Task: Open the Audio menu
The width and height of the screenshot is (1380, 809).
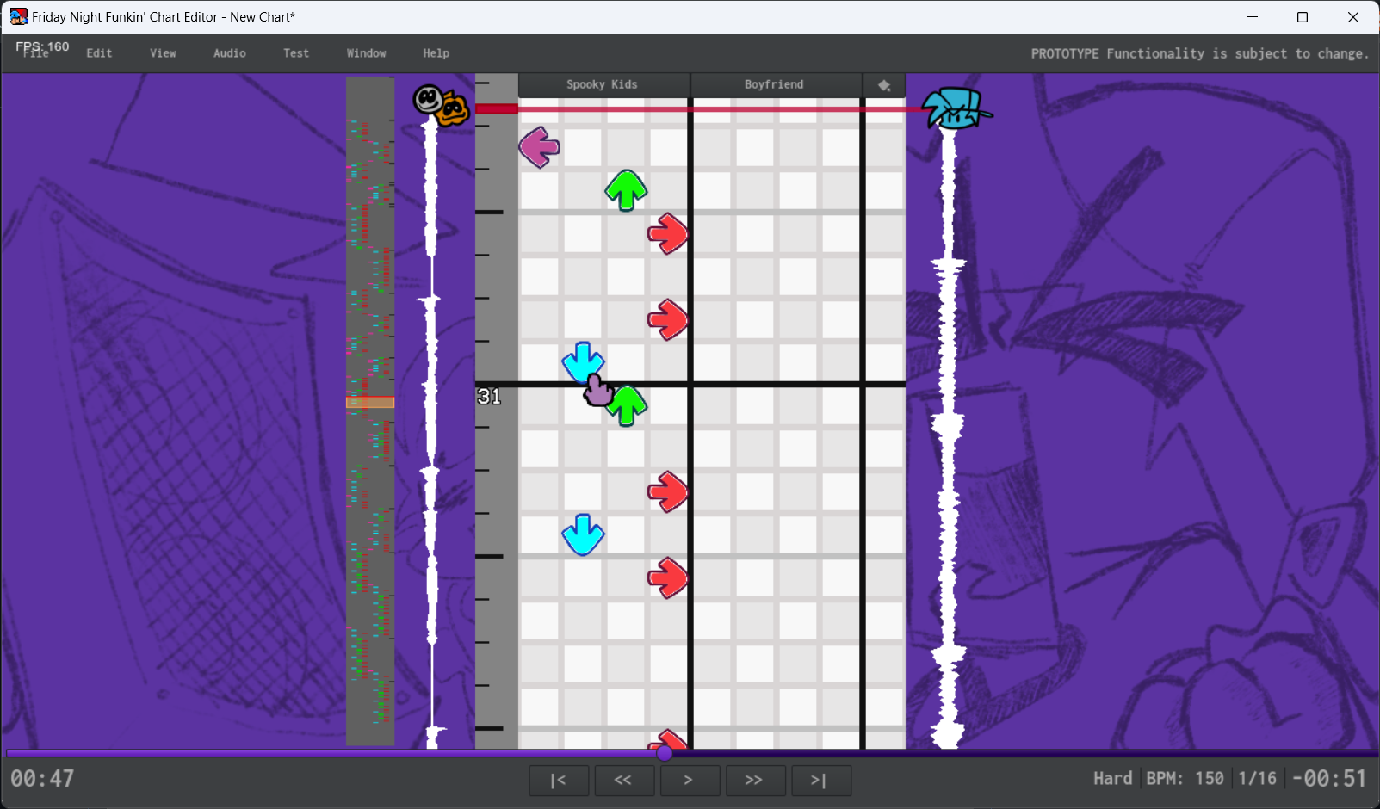Action: 230,53
